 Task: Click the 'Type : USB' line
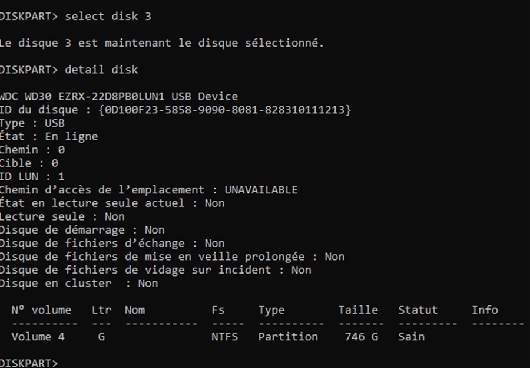(x=32, y=123)
